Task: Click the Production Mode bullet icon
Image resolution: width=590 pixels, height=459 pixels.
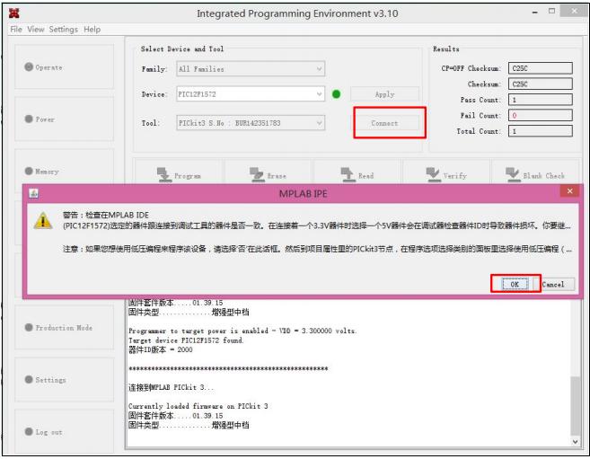Action: (x=29, y=327)
